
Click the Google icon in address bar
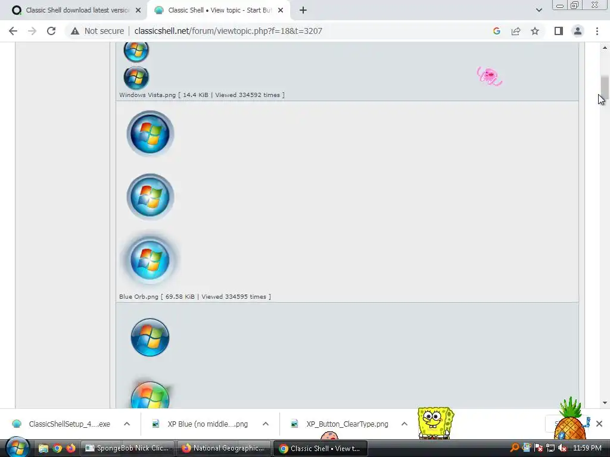pyautogui.click(x=496, y=31)
